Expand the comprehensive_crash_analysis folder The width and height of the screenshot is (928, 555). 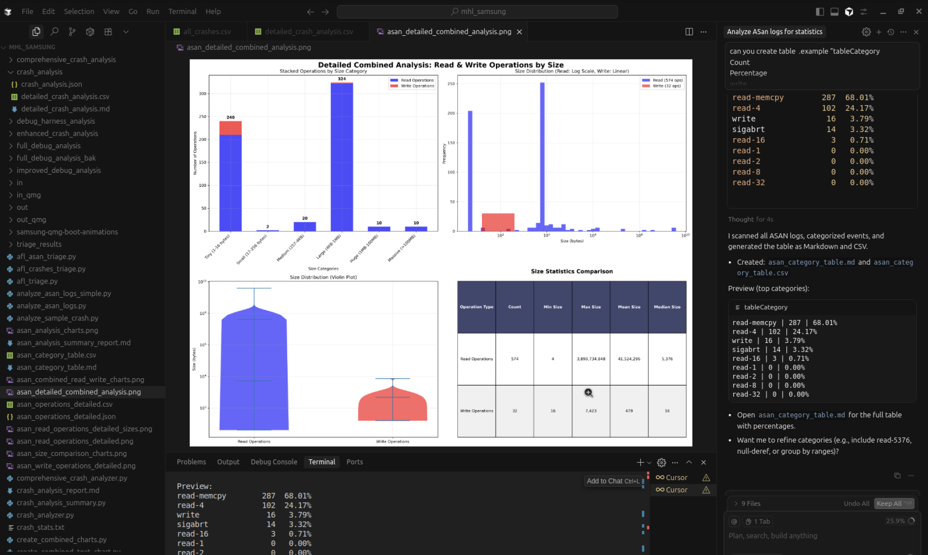(x=66, y=59)
